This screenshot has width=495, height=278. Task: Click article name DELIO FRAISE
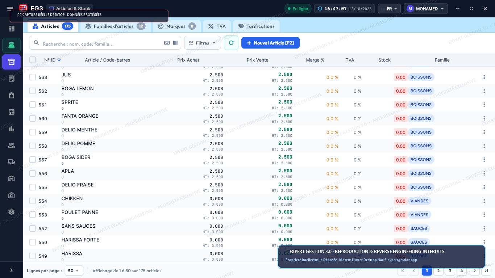[78, 185]
